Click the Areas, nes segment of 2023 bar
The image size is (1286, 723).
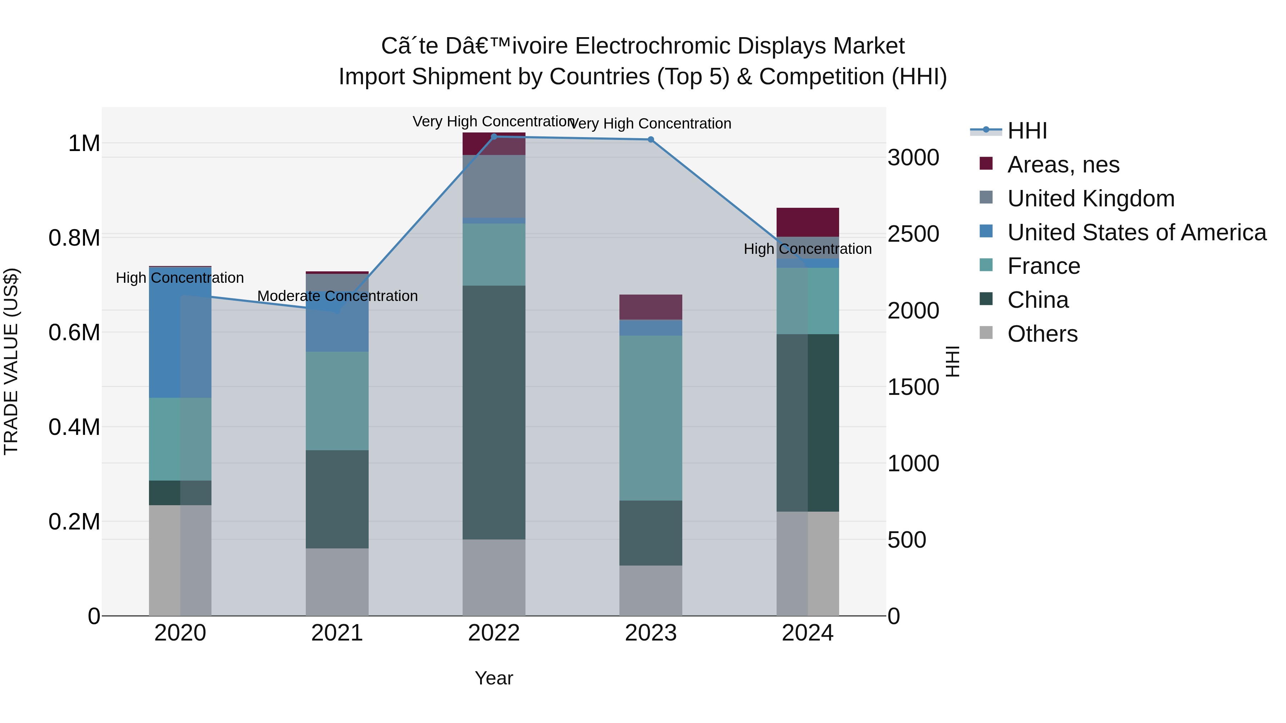click(x=651, y=307)
